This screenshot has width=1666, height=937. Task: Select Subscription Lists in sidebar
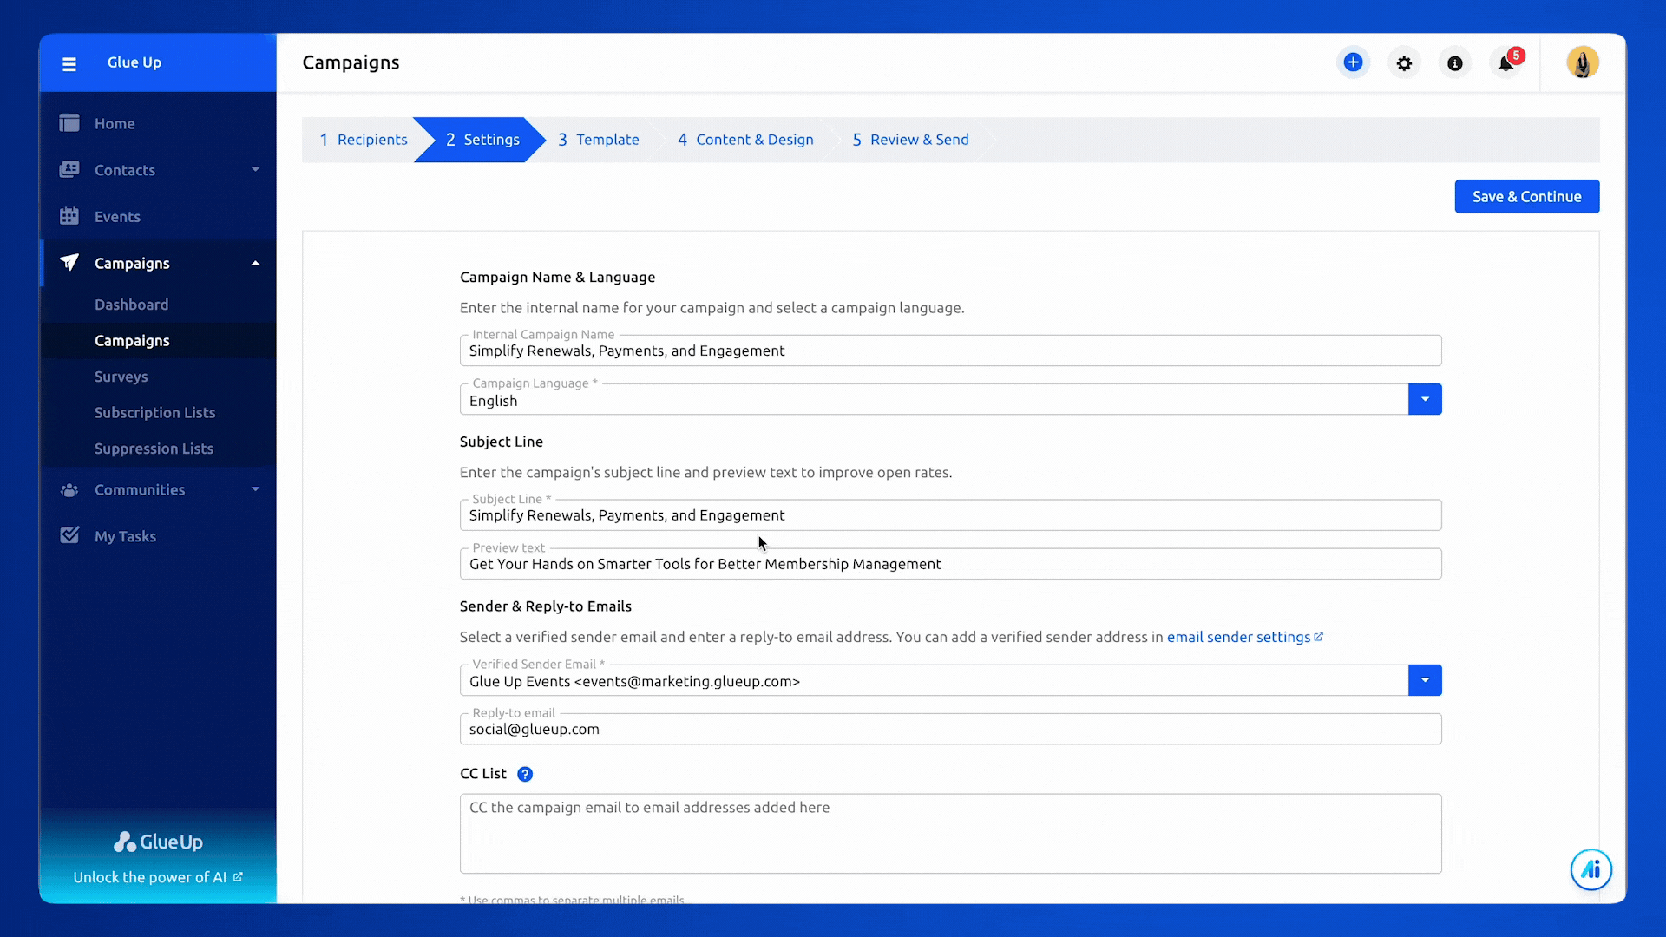click(x=154, y=413)
